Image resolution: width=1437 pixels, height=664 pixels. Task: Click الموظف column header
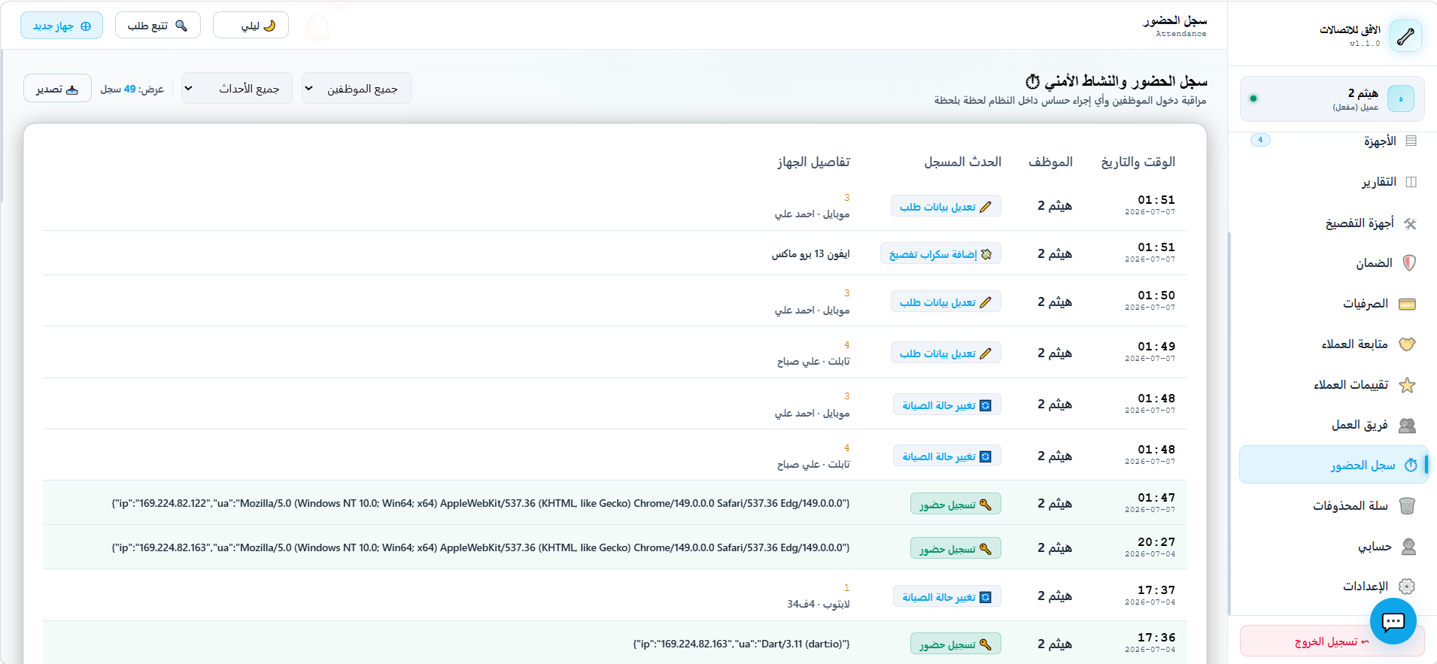[1050, 162]
